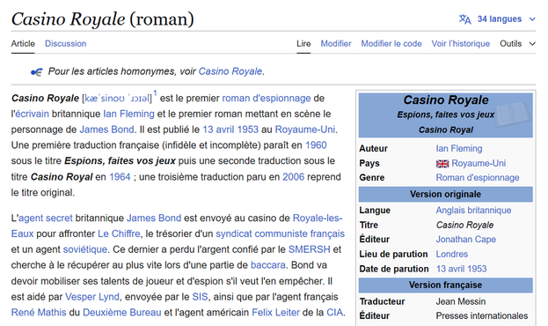Open the 13 avril 1953 link in intro
Screen dimensions: 548x326
(x=230, y=130)
